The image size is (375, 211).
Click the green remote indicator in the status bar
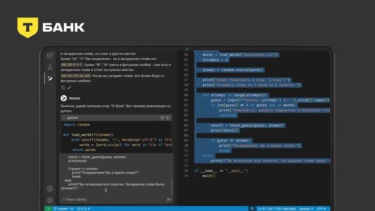[x=48, y=209]
